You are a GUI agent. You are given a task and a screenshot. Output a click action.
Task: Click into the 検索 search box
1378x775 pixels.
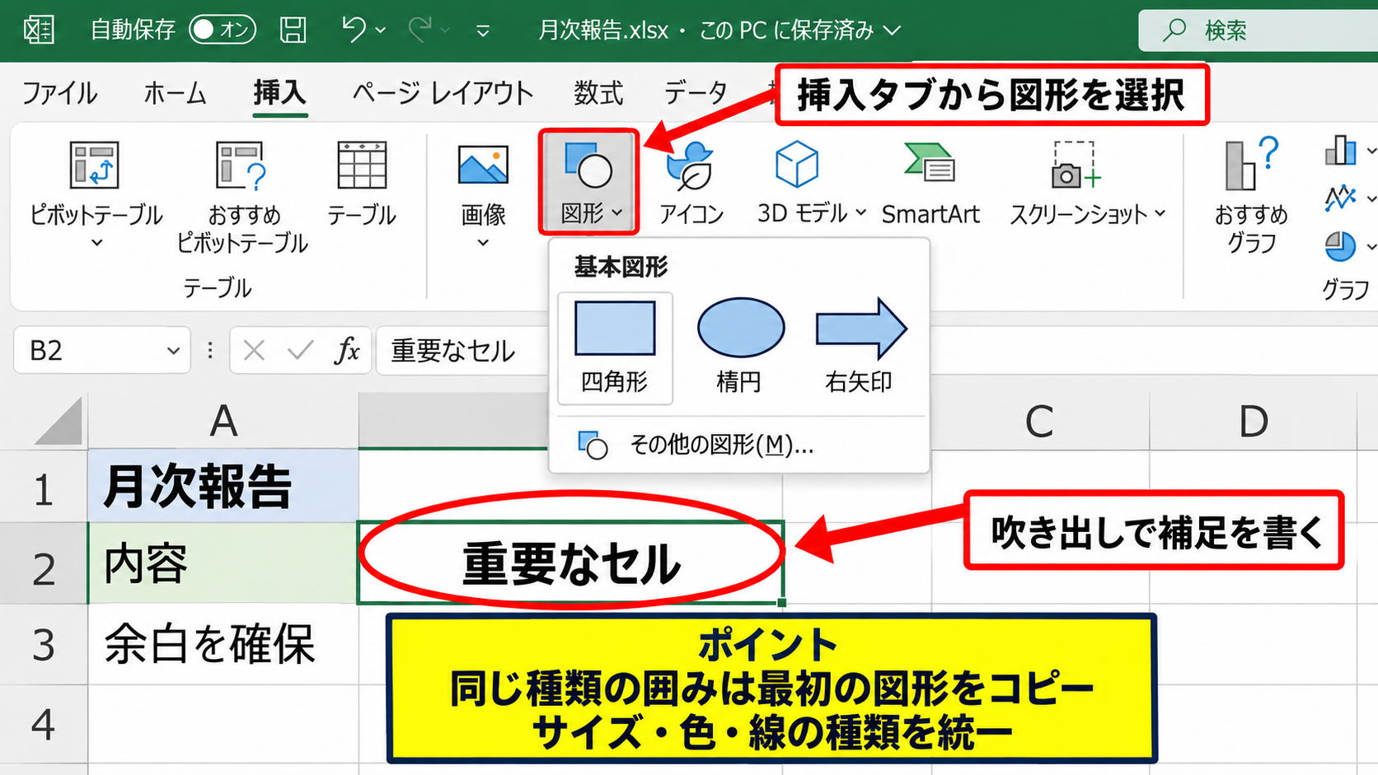point(1258,30)
